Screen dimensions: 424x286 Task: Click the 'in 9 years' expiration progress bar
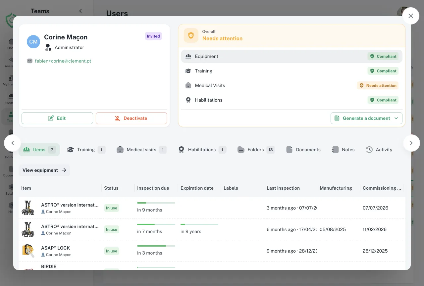click(x=199, y=224)
